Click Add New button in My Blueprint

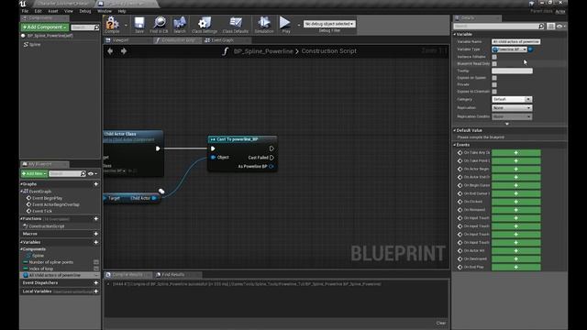pos(34,173)
